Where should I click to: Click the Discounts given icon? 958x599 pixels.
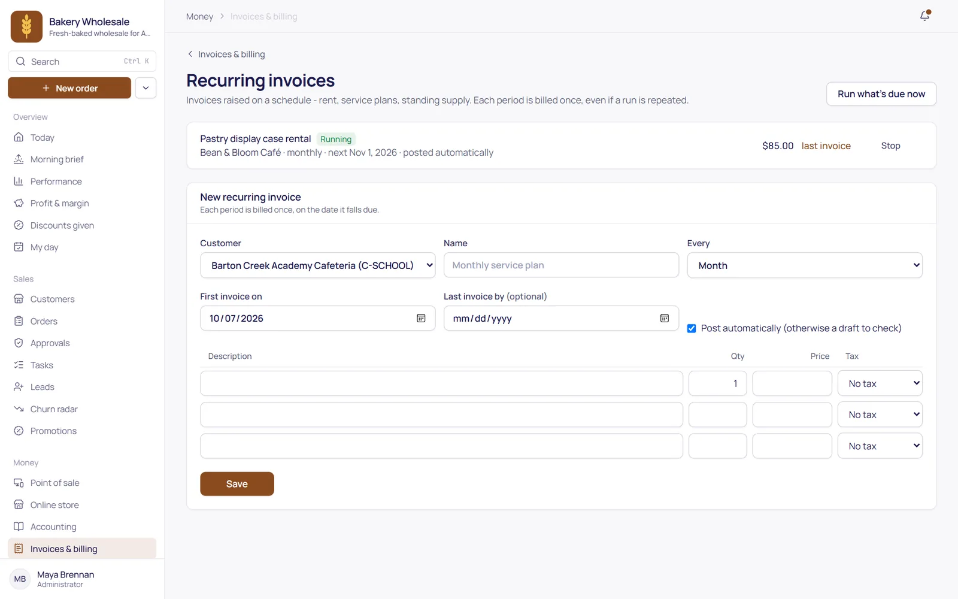tap(19, 225)
